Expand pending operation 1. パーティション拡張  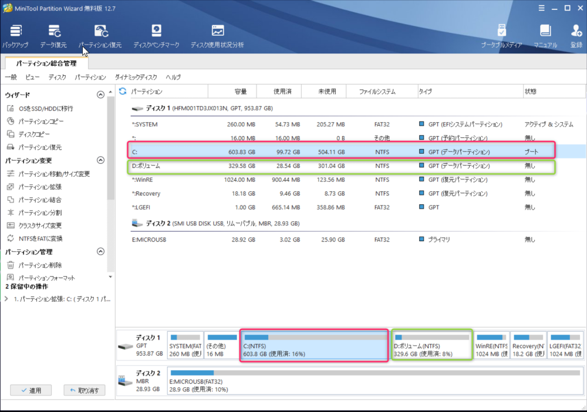pos(6,299)
